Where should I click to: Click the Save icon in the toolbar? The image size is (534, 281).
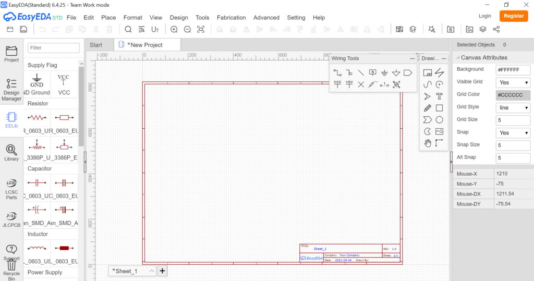pyautogui.click(x=23, y=30)
